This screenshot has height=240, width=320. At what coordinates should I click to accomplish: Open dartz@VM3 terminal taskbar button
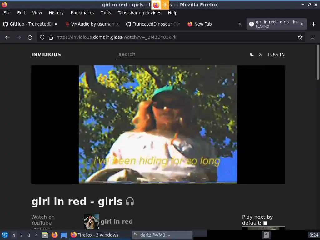(162, 235)
